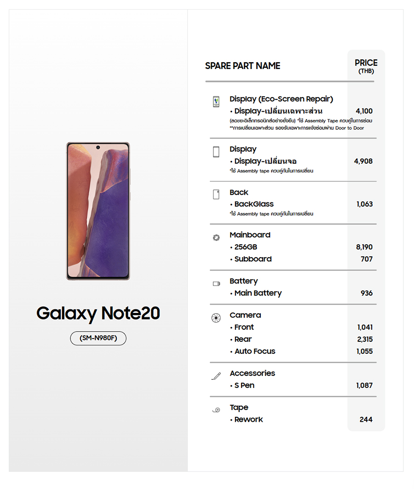Select the BackGlass item

tap(254, 204)
